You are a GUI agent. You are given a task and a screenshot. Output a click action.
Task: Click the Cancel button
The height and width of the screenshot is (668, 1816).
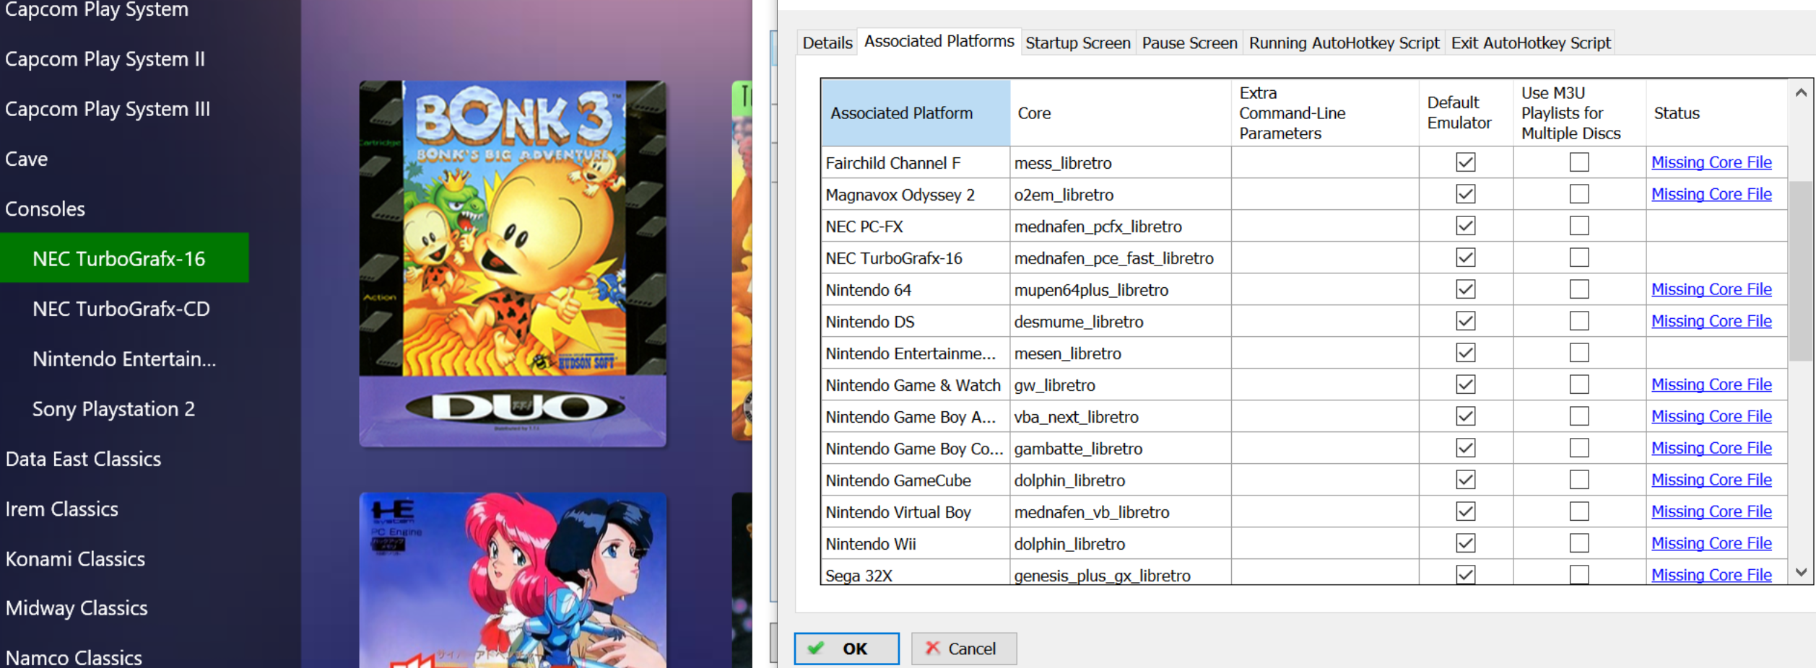point(963,649)
